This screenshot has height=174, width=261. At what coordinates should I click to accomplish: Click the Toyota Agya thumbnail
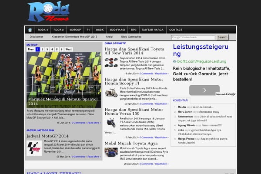pyautogui.click(x=111, y=152)
